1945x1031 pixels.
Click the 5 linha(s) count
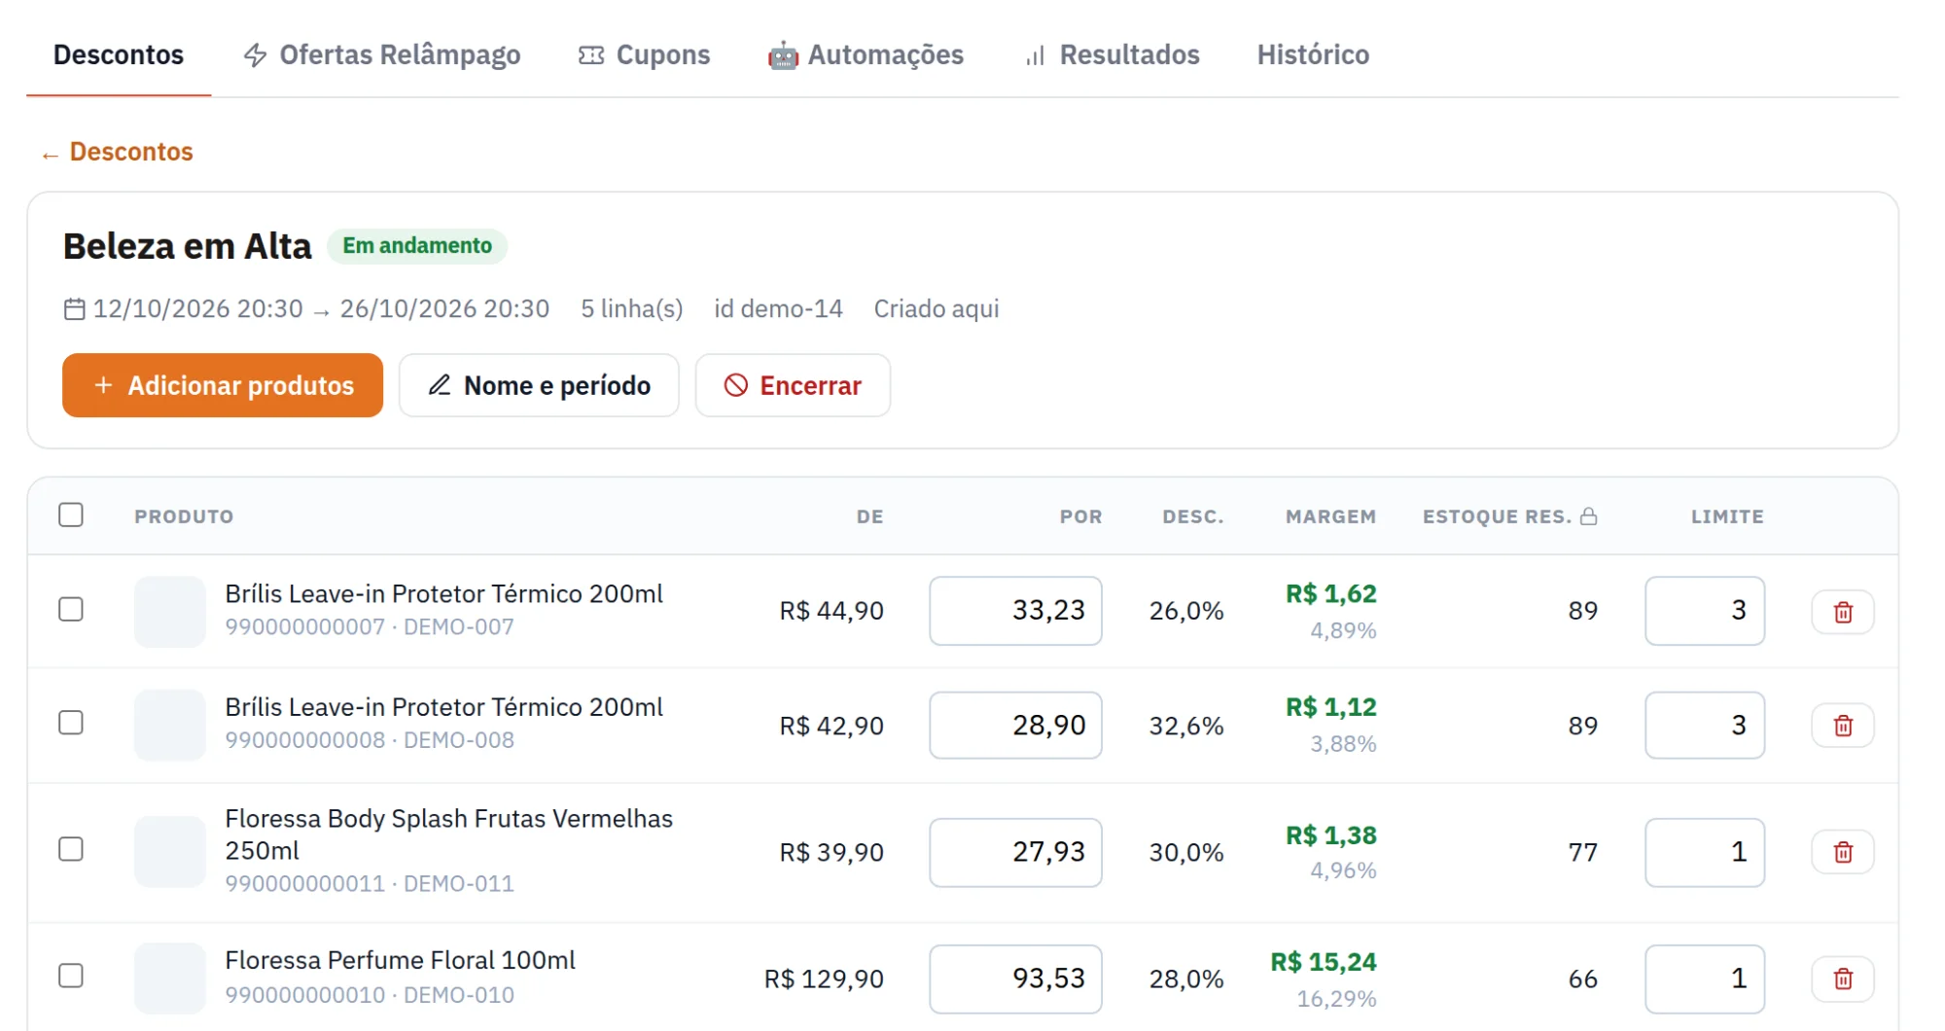coord(632,309)
